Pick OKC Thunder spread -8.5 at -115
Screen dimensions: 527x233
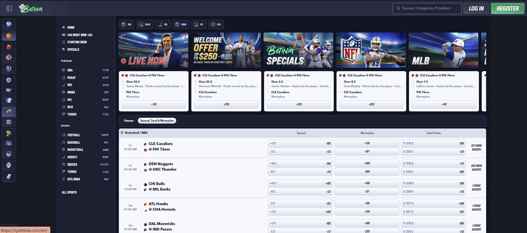[x=300, y=172]
